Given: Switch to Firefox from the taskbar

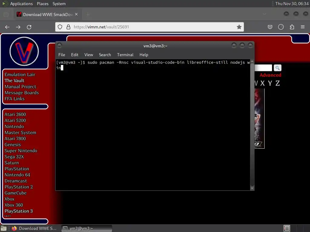Looking at the screenshot, I should click(34, 228).
